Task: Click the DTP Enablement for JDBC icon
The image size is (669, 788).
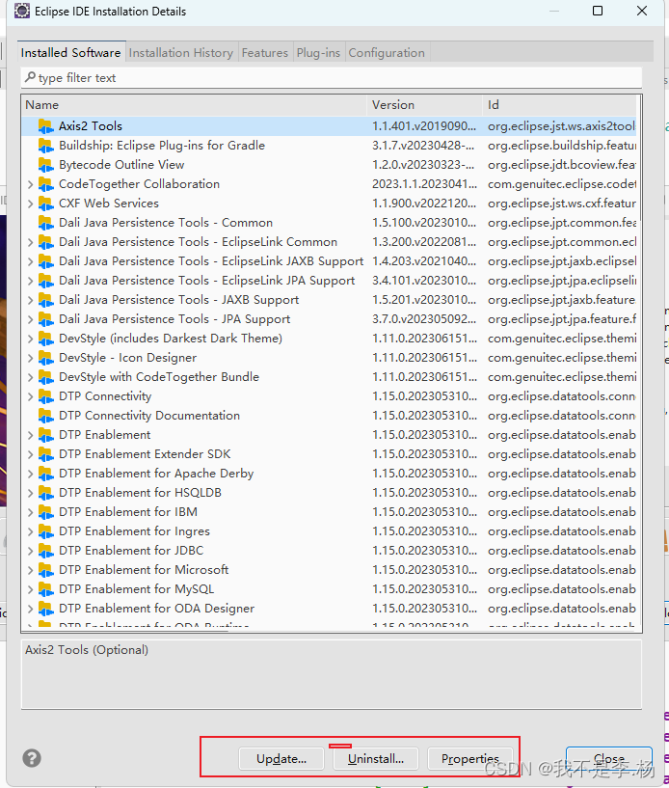Action: coord(45,551)
